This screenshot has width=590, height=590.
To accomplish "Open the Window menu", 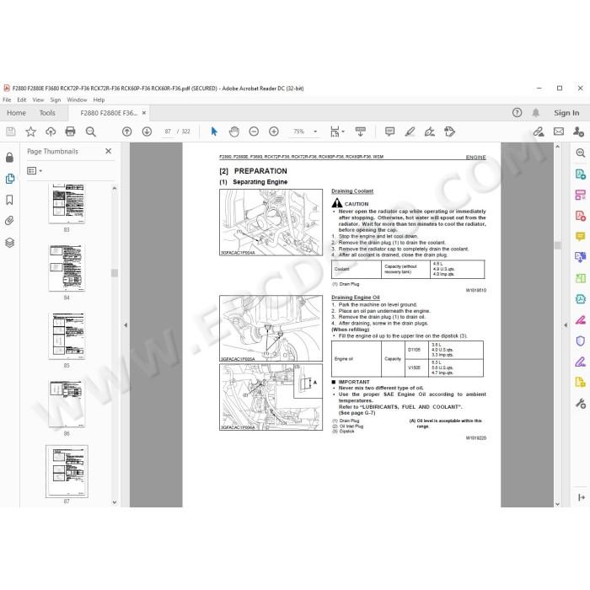I will coord(77,99).
